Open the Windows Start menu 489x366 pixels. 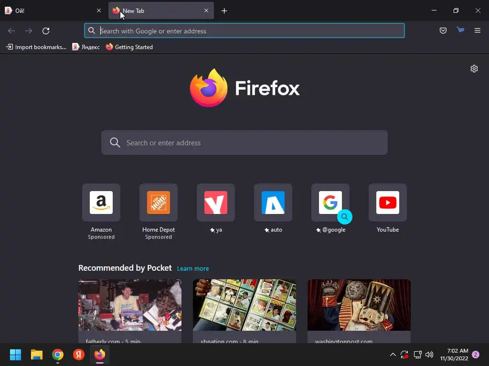pyautogui.click(x=15, y=355)
